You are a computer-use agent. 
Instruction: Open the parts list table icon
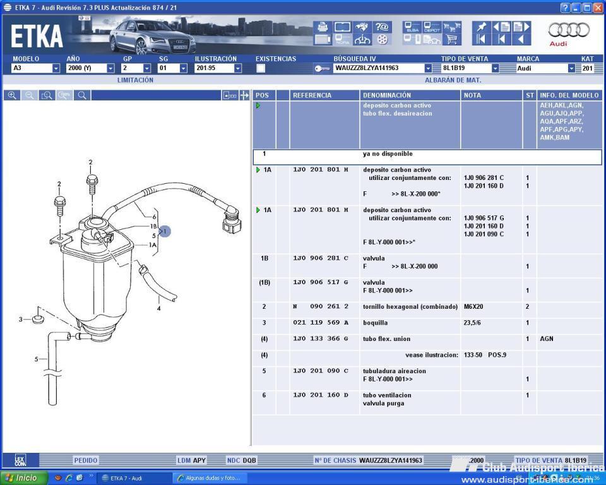click(323, 39)
